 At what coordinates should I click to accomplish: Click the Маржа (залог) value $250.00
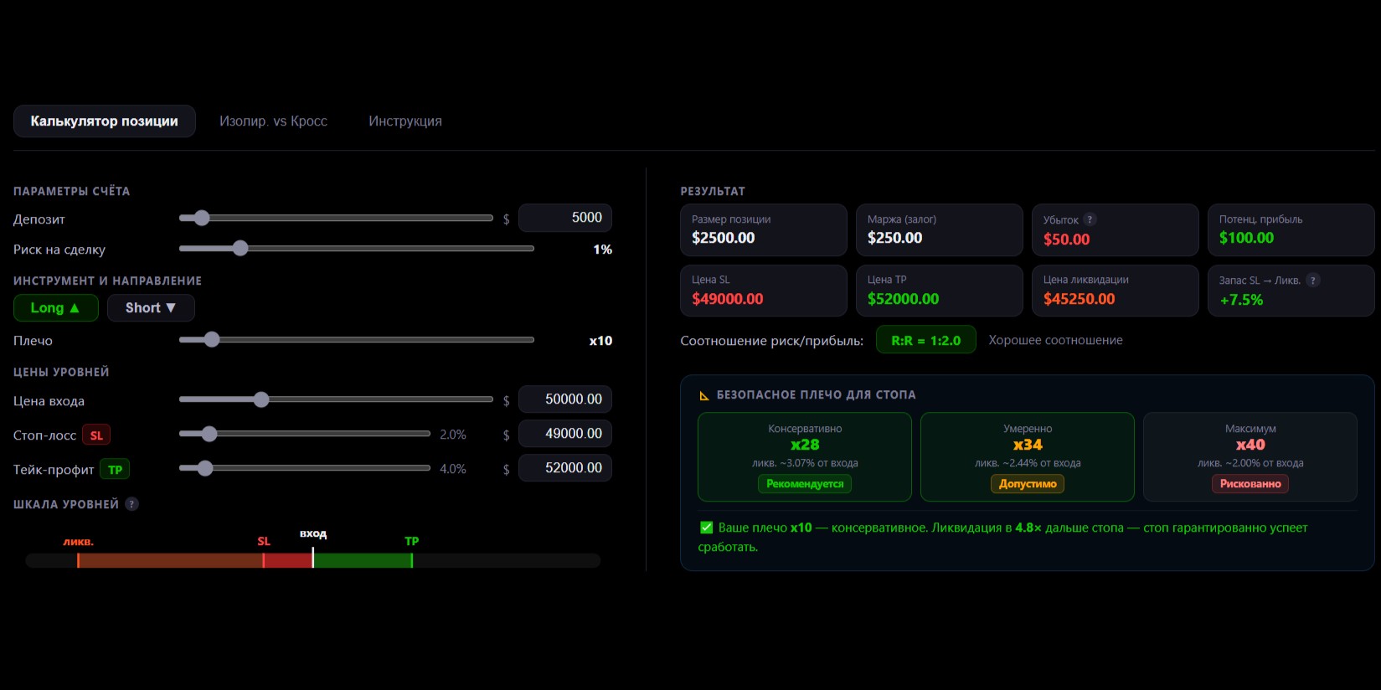895,239
